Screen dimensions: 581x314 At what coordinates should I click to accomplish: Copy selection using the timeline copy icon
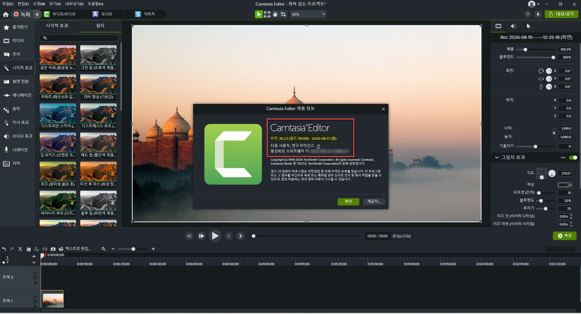click(x=28, y=249)
